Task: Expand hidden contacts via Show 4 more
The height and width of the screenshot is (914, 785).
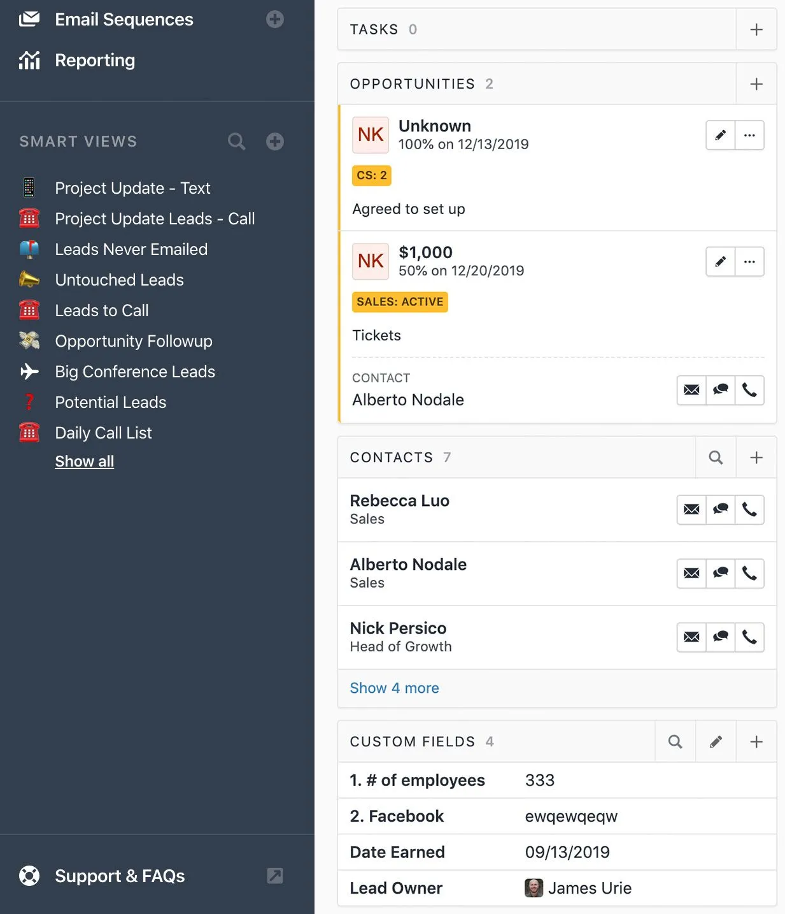Action: [x=394, y=688]
